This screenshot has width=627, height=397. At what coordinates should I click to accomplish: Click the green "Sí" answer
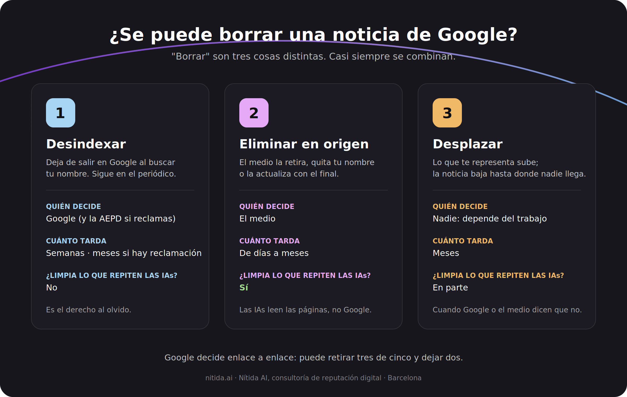(x=244, y=288)
